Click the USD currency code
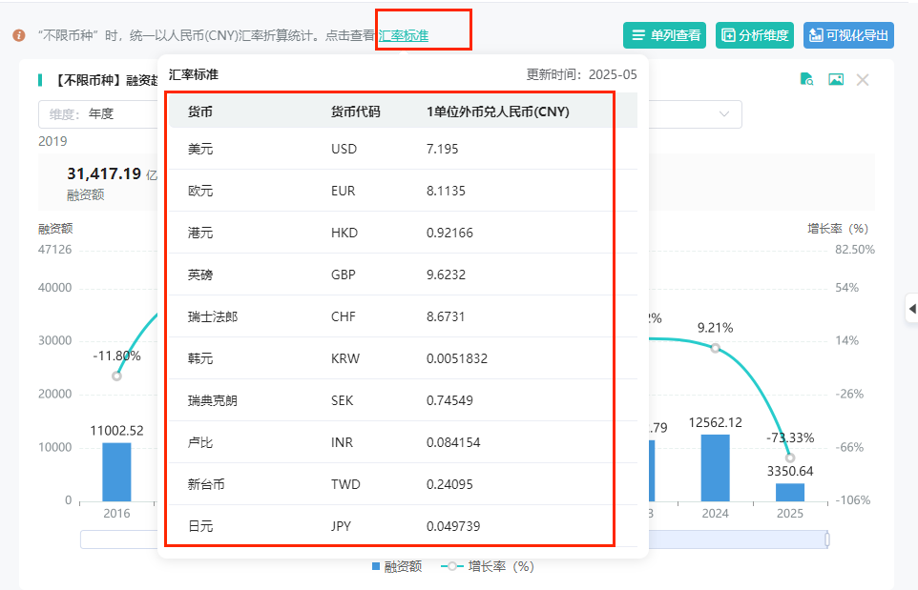The image size is (918, 590). [344, 149]
